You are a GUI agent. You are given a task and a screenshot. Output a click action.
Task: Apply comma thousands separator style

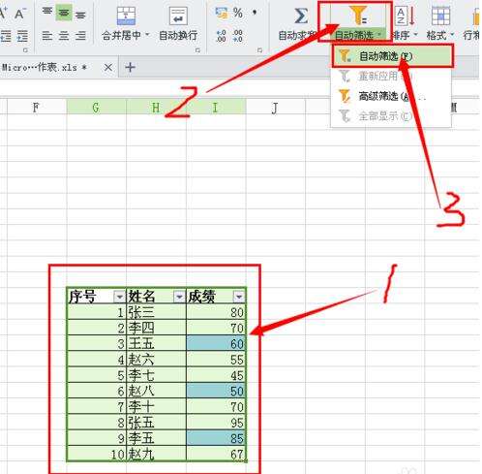click(255, 13)
